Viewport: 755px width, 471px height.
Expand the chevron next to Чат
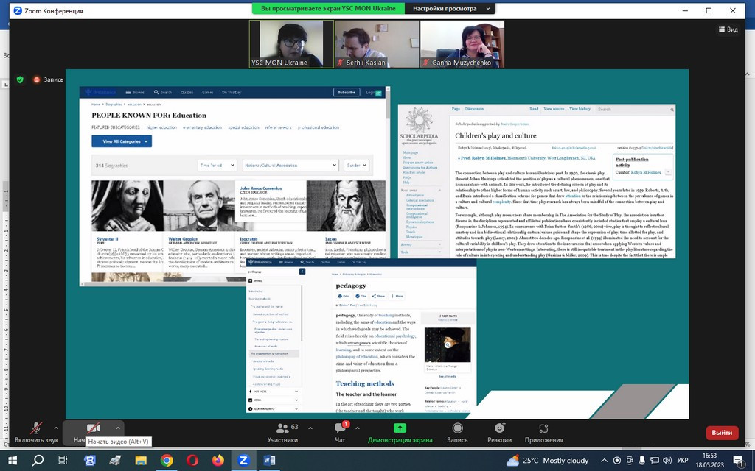[x=358, y=428]
